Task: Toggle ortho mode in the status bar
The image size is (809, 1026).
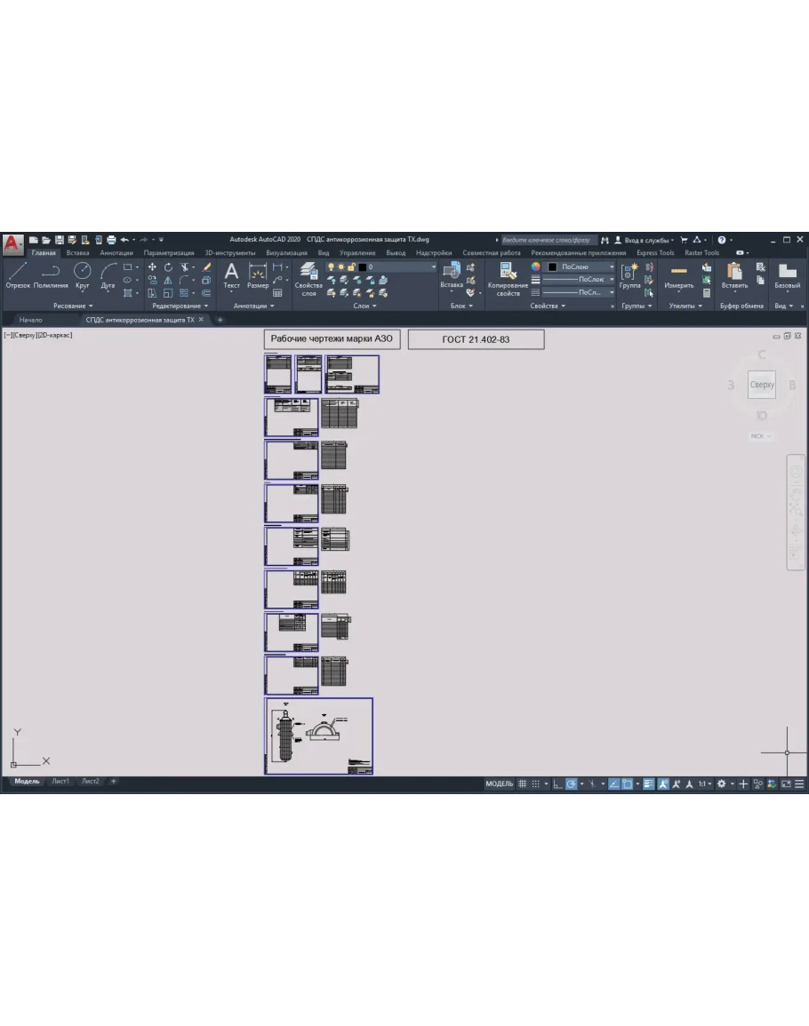Action: (557, 784)
